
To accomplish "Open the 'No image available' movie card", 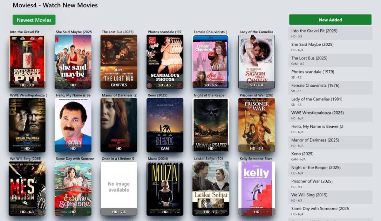I will pyautogui.click(x=119, y=189).
